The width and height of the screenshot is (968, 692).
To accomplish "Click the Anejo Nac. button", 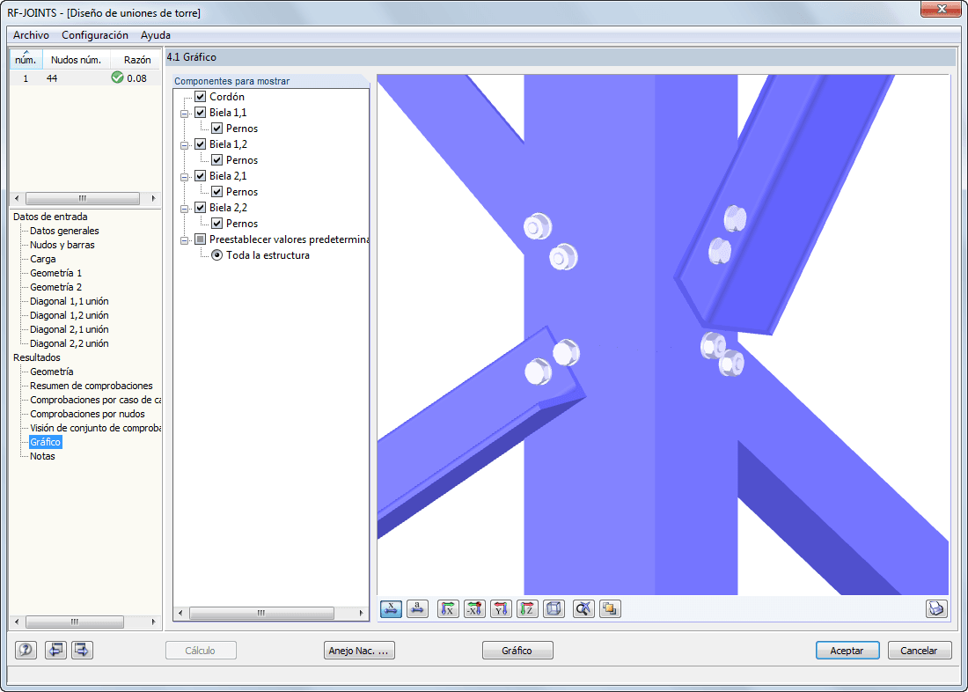I will click(359, 650).
